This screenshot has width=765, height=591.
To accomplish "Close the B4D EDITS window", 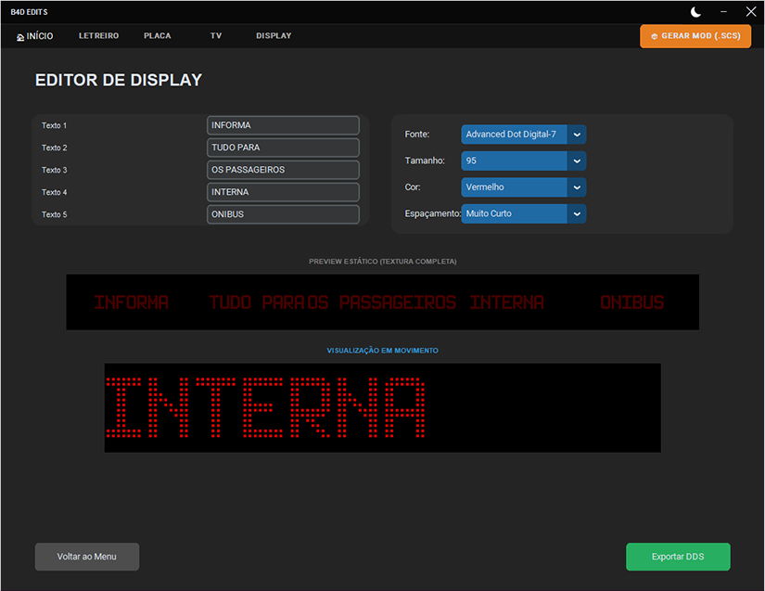I will click(751, 11).
